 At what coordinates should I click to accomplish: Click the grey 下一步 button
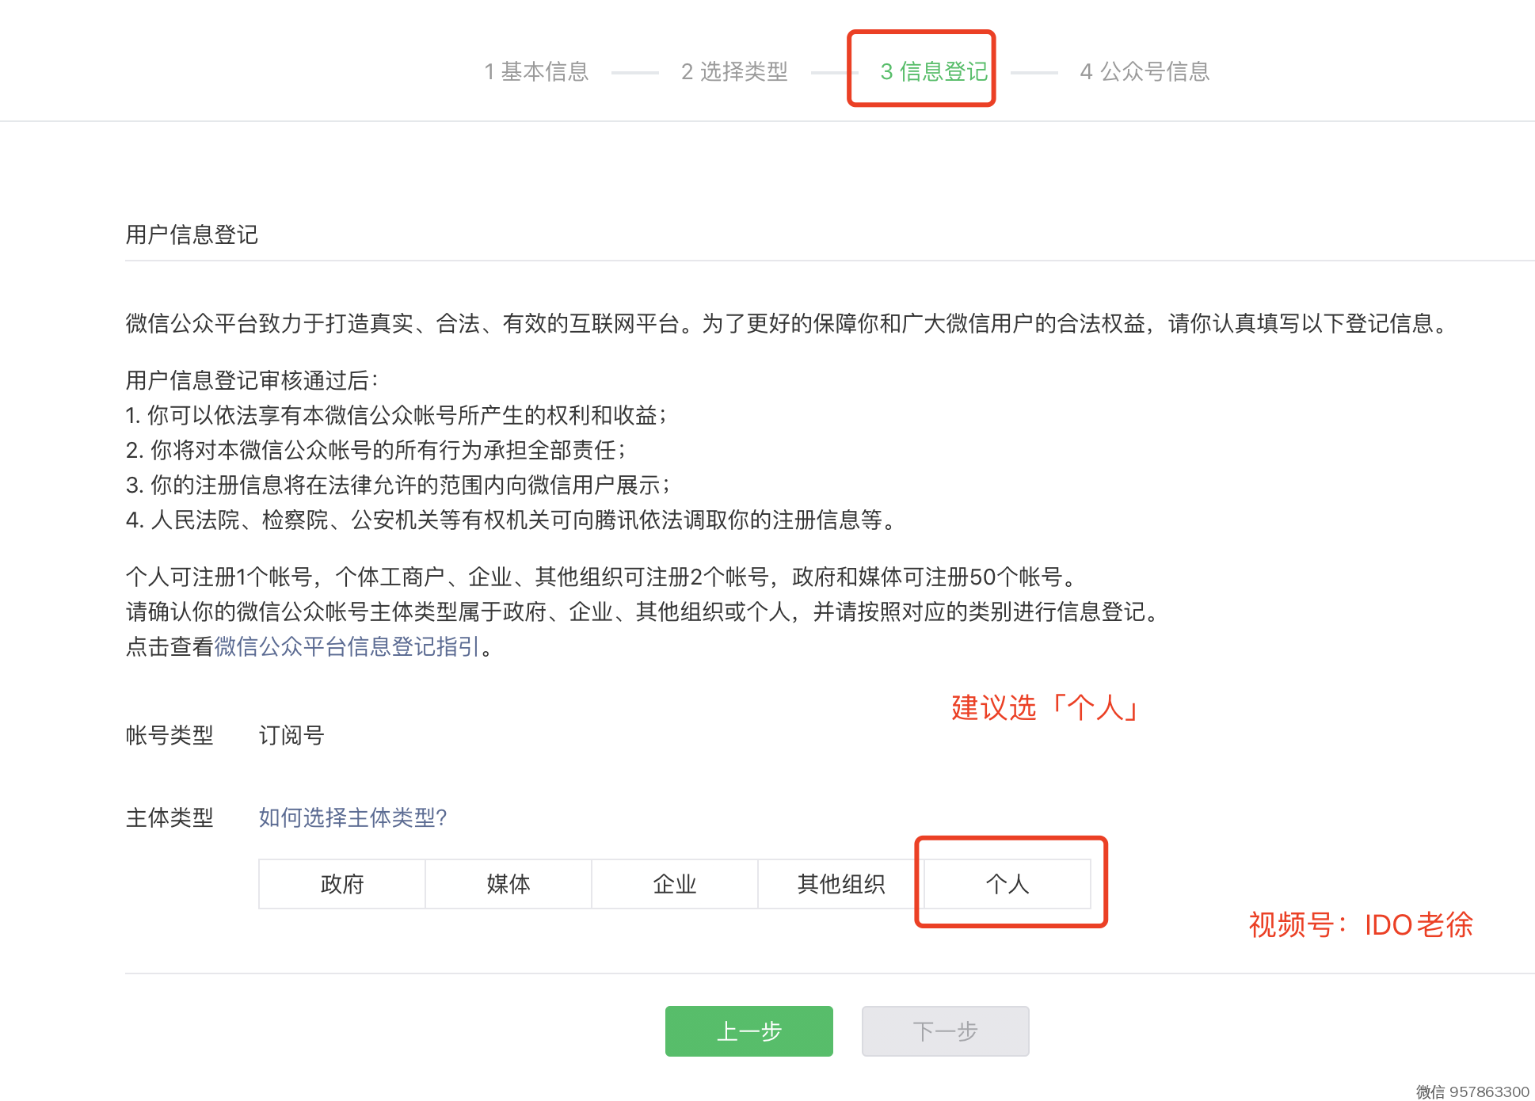click(945, 1031)
